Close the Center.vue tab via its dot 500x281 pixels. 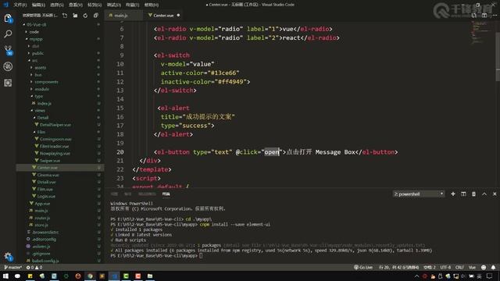tap(178, 16)
